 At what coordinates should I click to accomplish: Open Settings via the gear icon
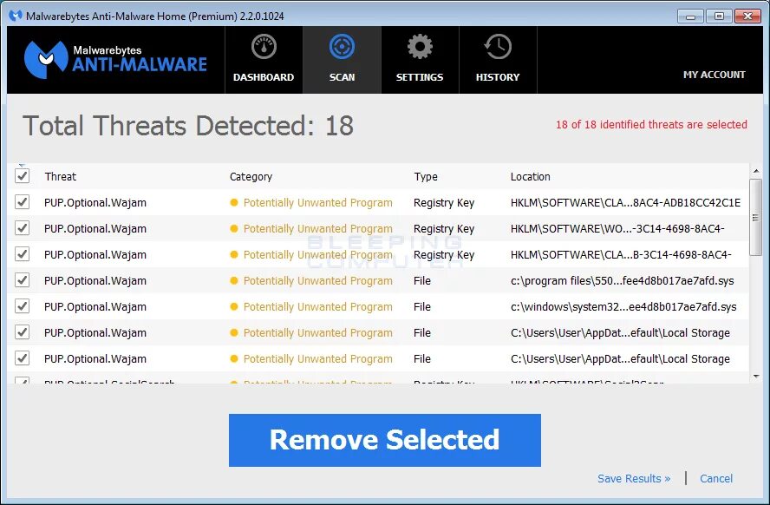[420, 46]
